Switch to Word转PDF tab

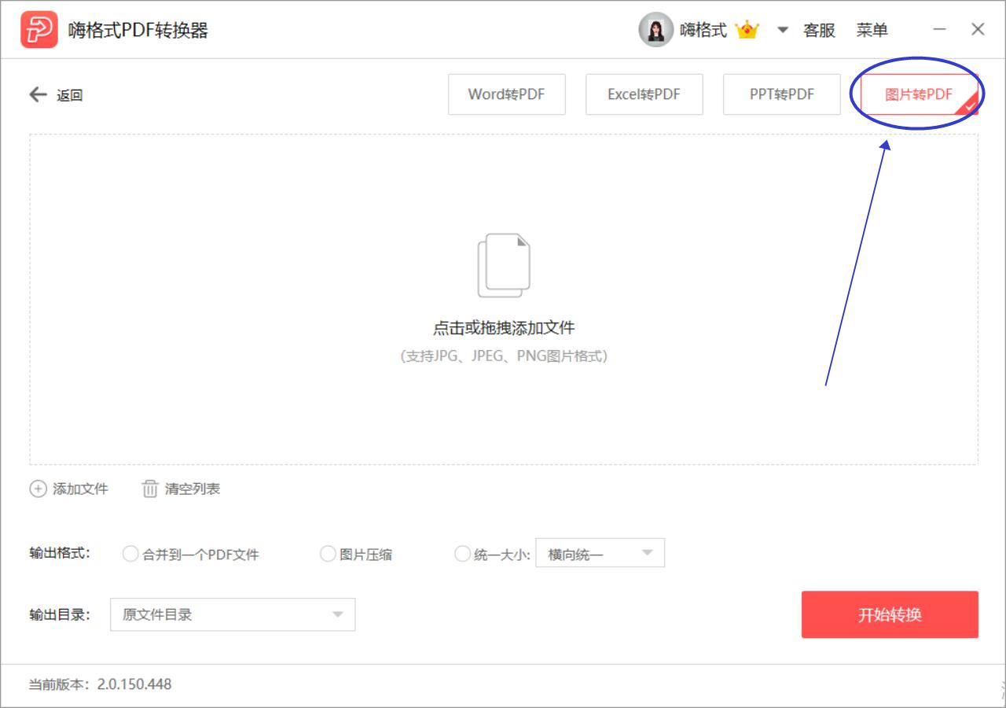pos(507,94)
